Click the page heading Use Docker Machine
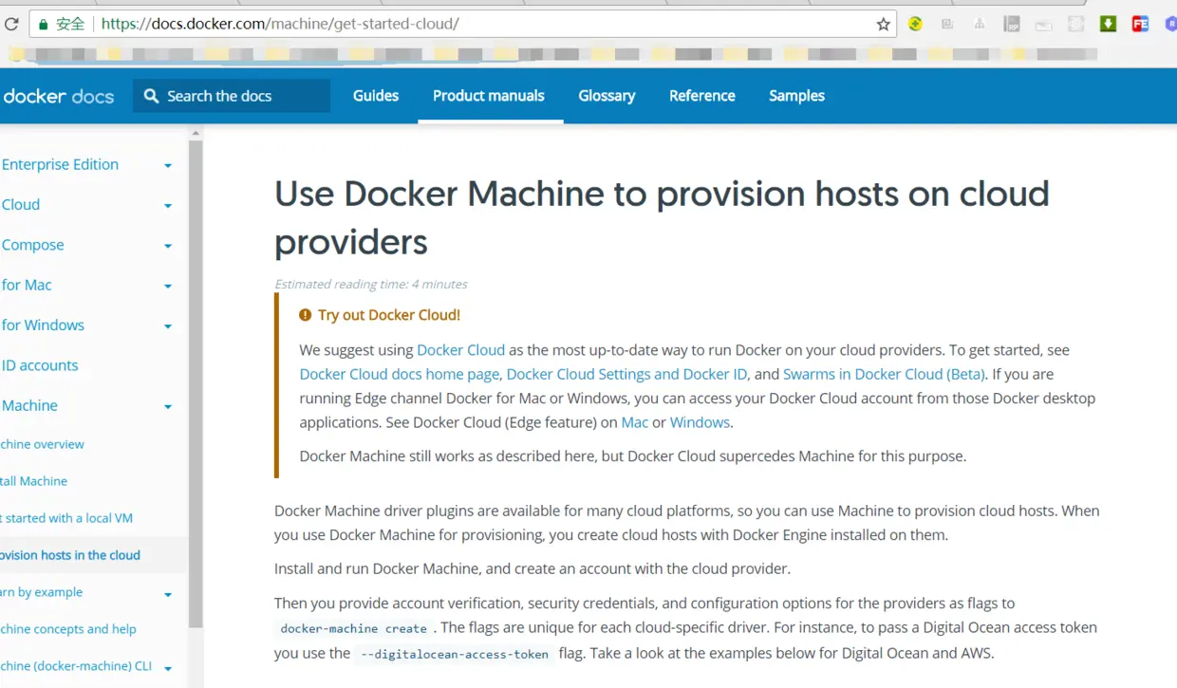Viewport: 1177px width, 688px height. pyautogui.click(x=662, y=217)
